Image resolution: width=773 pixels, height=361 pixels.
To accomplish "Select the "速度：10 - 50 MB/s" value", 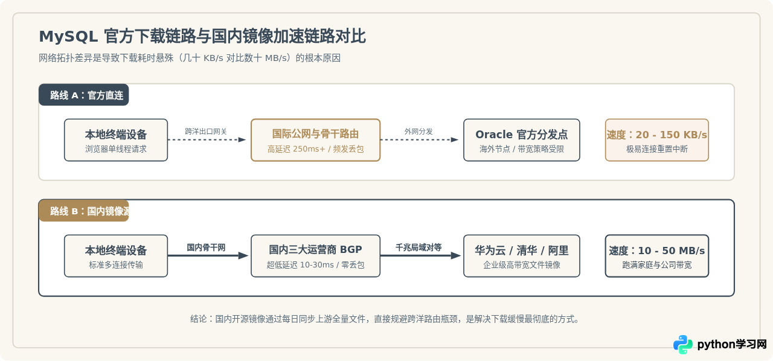I will tap(657, 251).
